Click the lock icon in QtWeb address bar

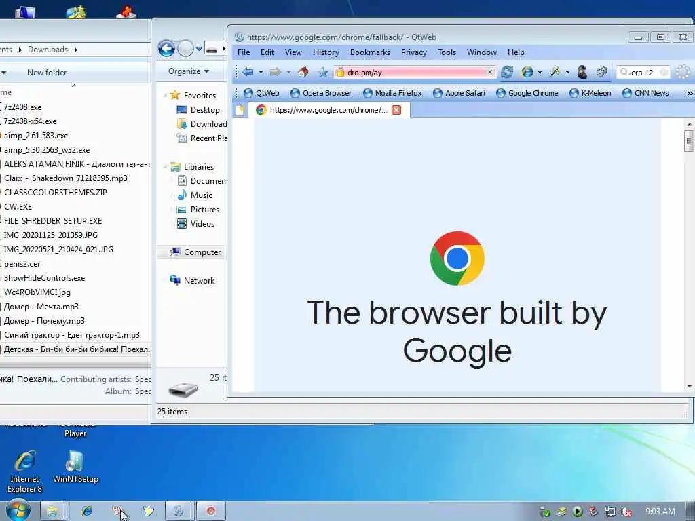point(341,72)
